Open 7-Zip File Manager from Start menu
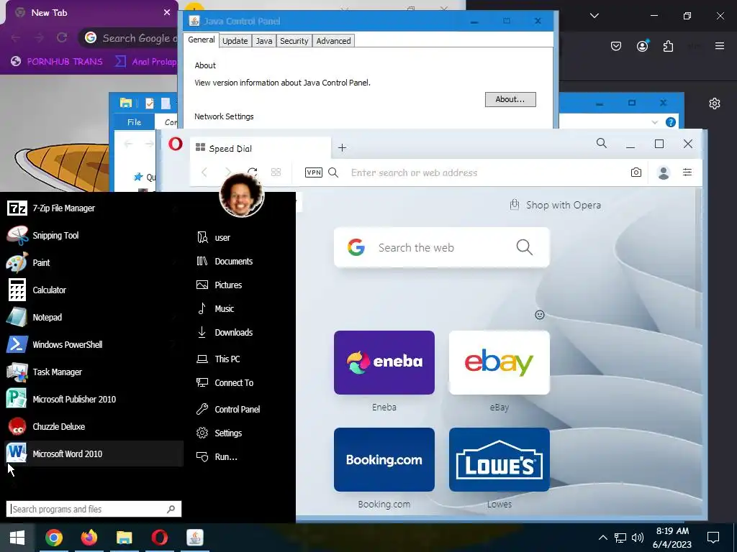This screenshot has height=552, width=737. coord(93,208)
